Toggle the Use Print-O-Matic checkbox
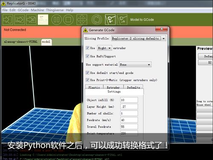The height and width of the screenshot is (160, 213). coord(87,80)
